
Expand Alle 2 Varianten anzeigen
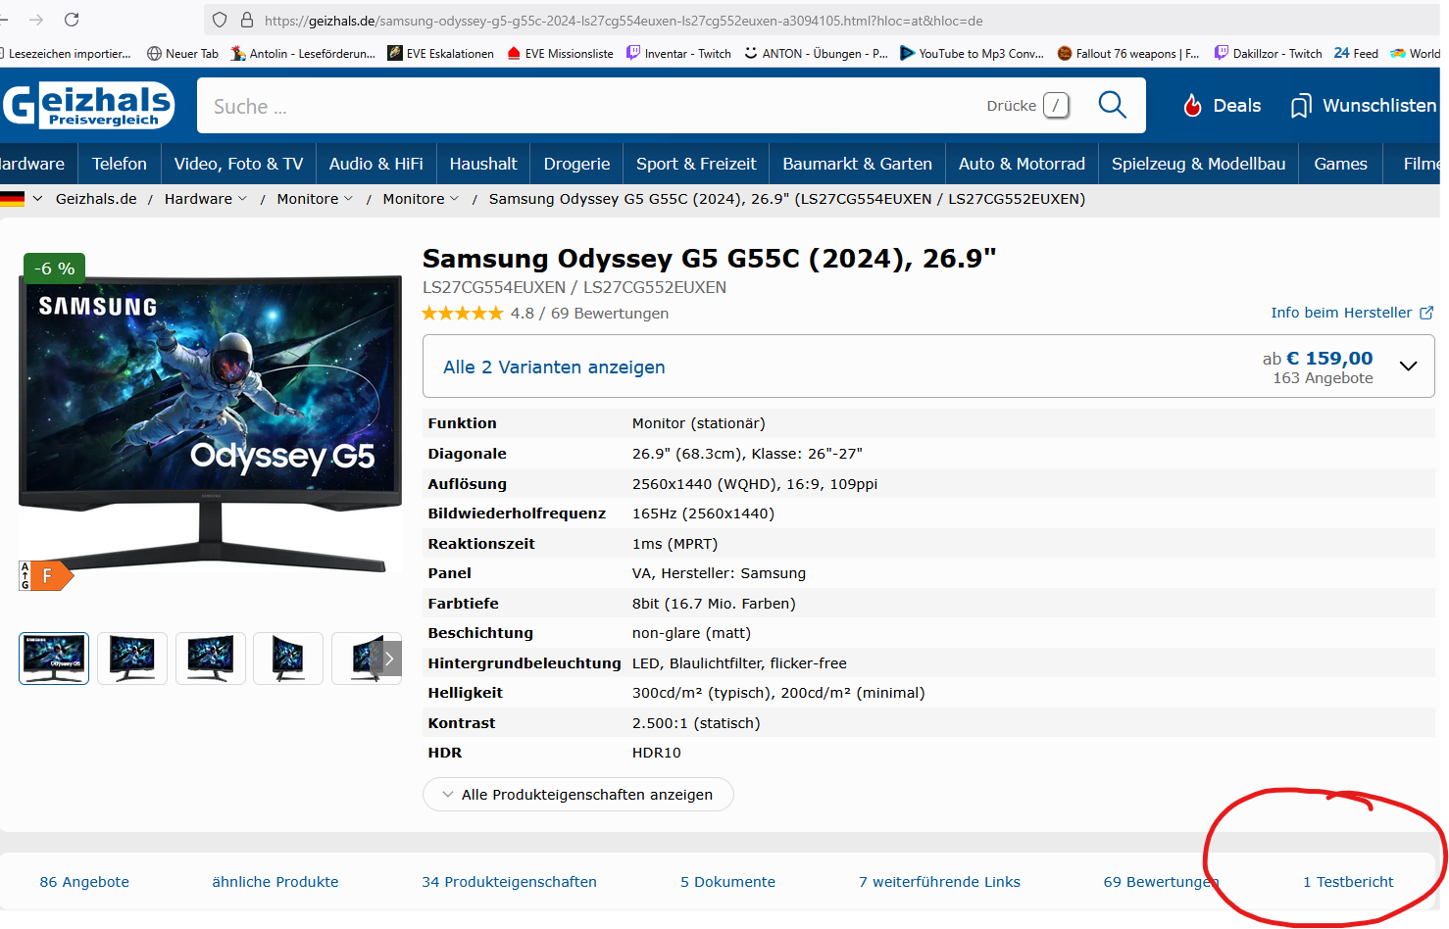[x=554, y=367]
